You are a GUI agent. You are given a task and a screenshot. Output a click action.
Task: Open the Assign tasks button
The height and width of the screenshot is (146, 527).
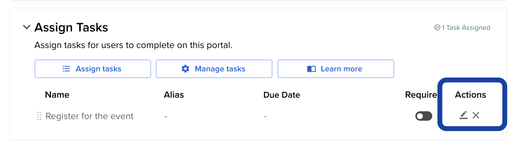click(92, 69)
